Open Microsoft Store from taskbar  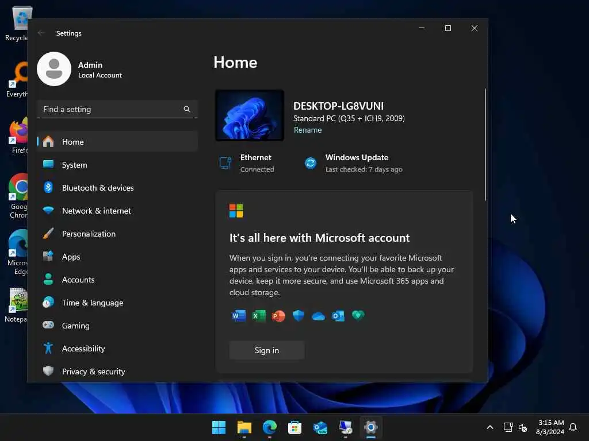tap(294, 427)
